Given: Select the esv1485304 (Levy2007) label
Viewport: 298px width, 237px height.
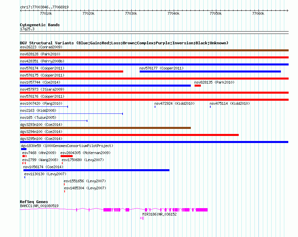Looking at the screenshot, I should coord(85,188).
